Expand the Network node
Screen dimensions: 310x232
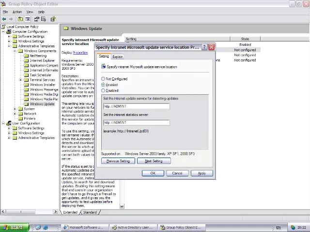point(15,114)
